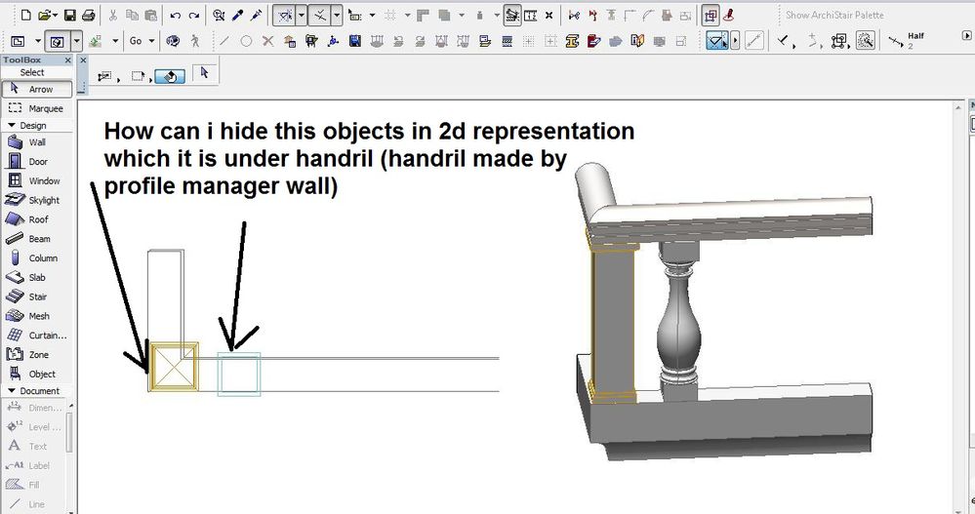The height and width of the screenshot is (514, 975).
Task: Click the Paste clipboard icon
Action: (x=150, y=15)
